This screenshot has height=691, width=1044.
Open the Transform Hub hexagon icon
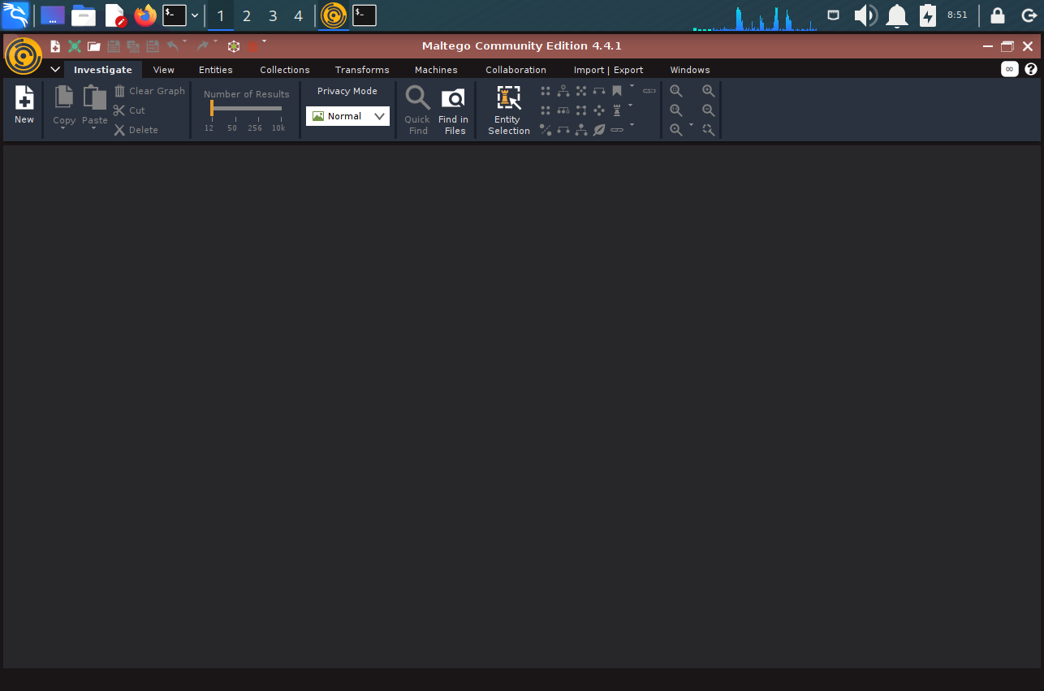pyautogui.click(x=234, y=46)
